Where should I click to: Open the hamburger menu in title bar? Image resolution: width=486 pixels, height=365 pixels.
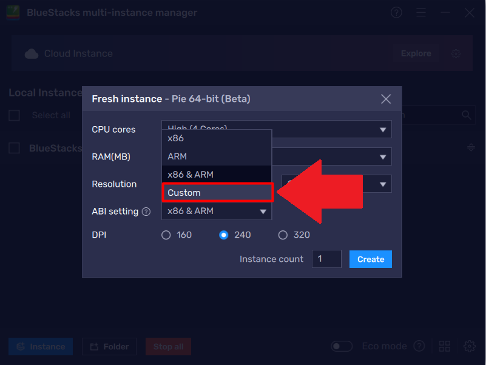coord(421,13)
